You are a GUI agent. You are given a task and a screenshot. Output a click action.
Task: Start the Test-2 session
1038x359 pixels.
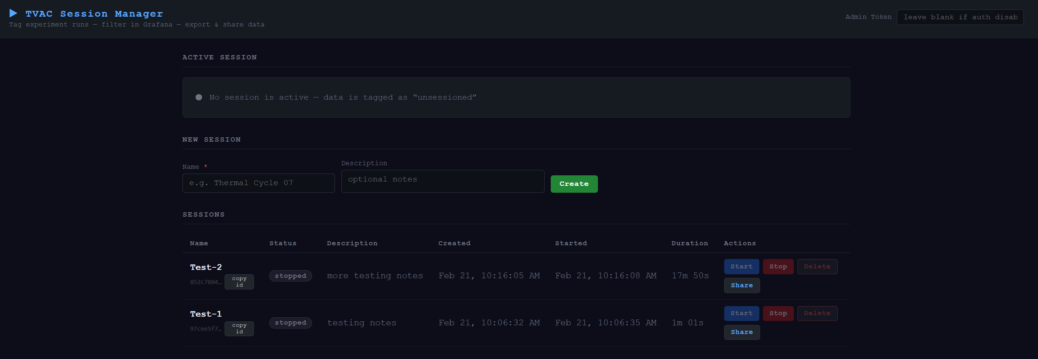741,266
